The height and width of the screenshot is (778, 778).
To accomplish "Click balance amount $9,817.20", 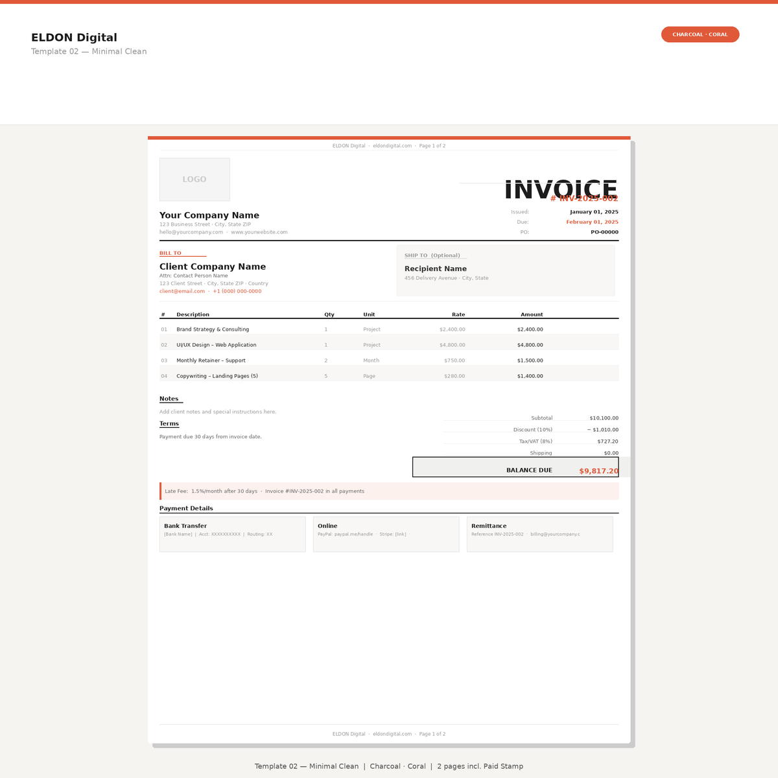I will point(599,471).
